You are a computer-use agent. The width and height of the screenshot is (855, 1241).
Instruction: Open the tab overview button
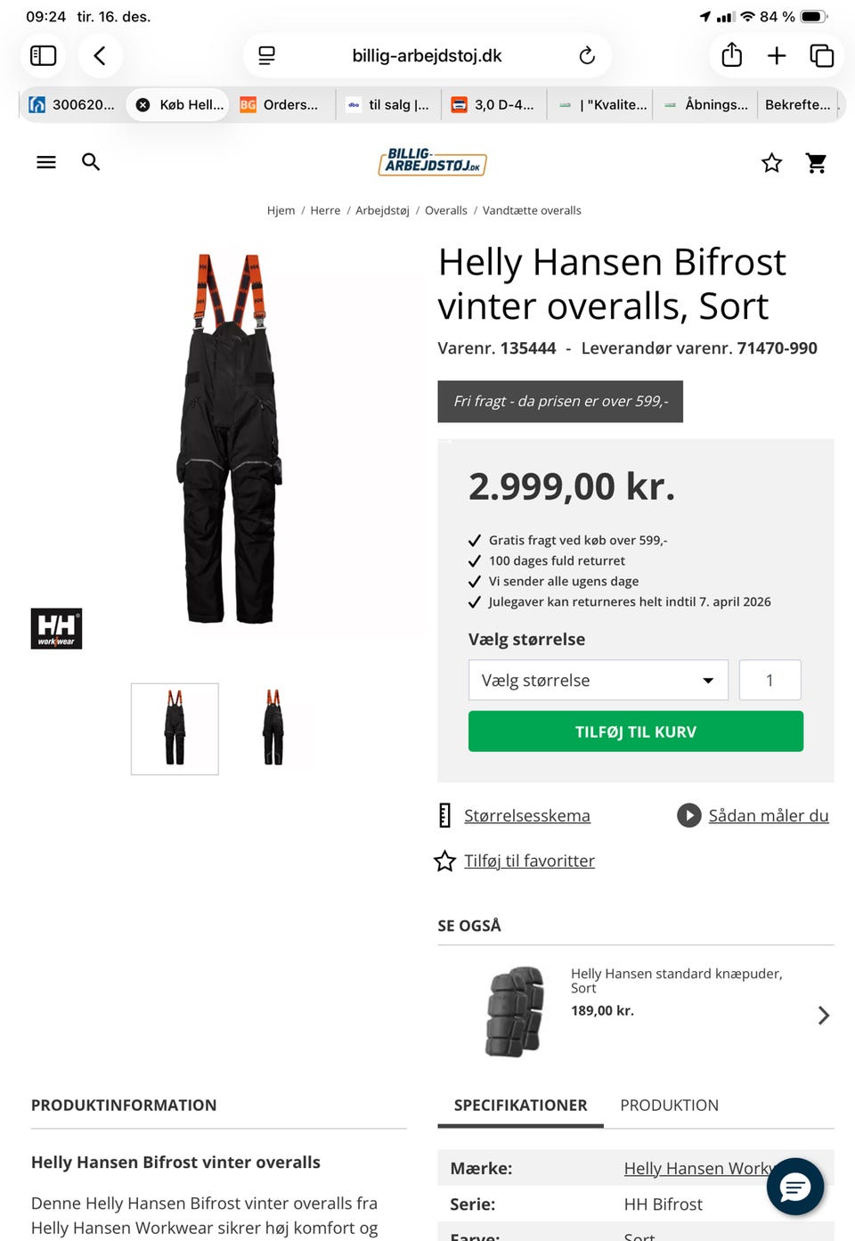pos(821,56)
